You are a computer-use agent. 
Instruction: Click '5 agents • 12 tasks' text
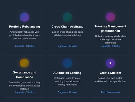67,46
